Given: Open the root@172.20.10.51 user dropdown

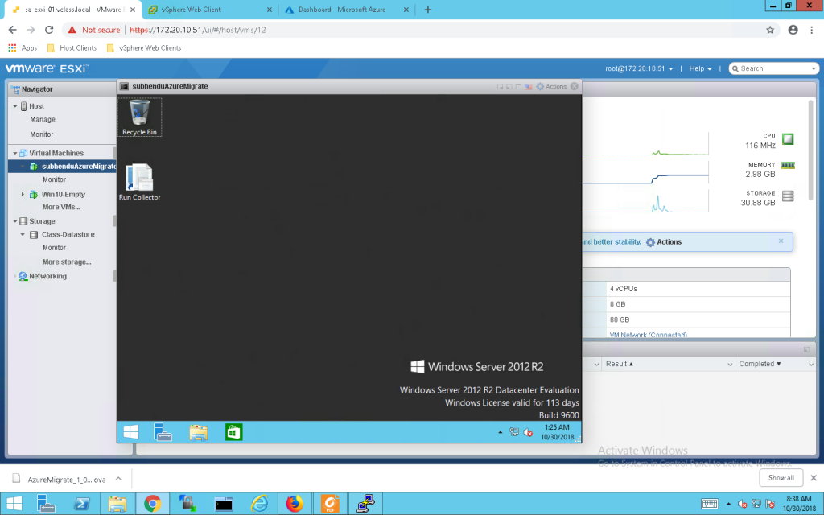Looking at the screenshot, I should (x=638, y=69).
